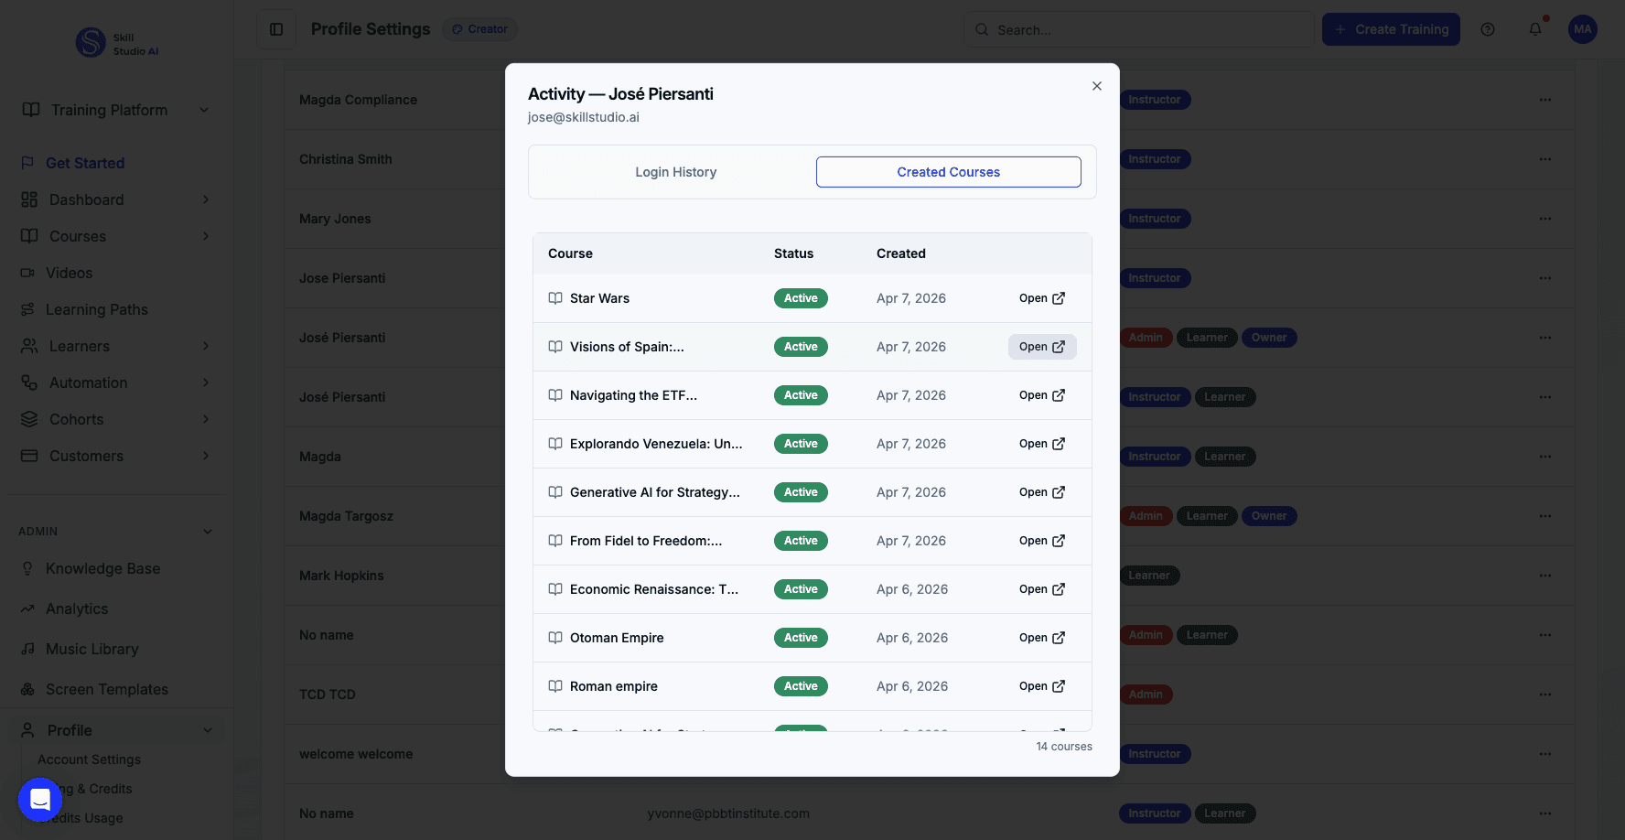Select Videos in the sidebar
The image size is (1625, 840).
(69, 273)
